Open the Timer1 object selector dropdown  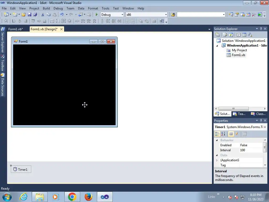point(265,127)
